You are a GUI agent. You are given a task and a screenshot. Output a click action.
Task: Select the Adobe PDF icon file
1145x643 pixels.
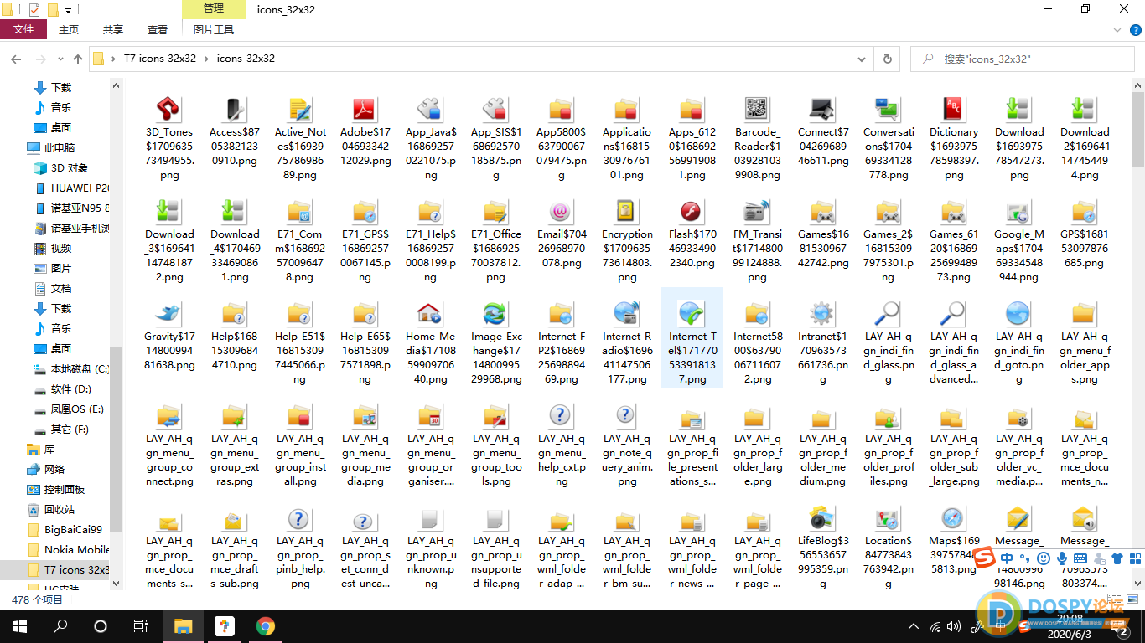tap(365, 132)
